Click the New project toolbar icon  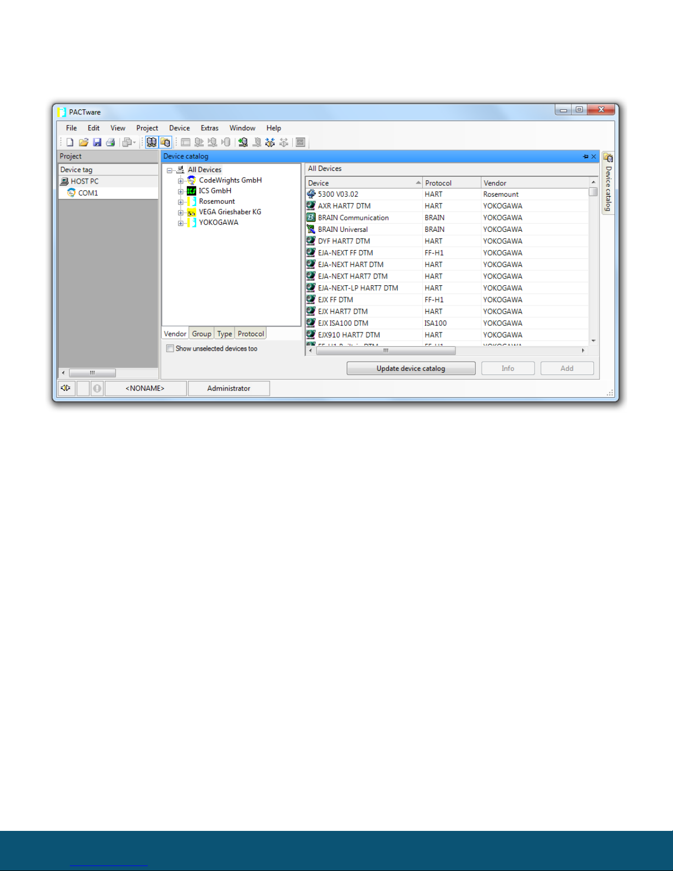70,142
